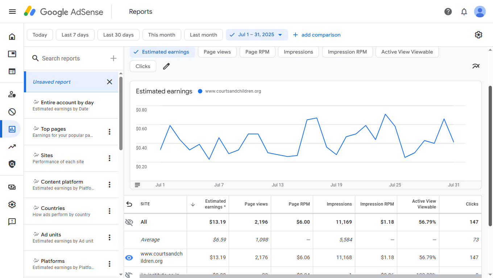Image resolution: width=493 pixels, height=278 pixels.
Task: Open the Ads sidebar icon
Action: click(12, 54)
